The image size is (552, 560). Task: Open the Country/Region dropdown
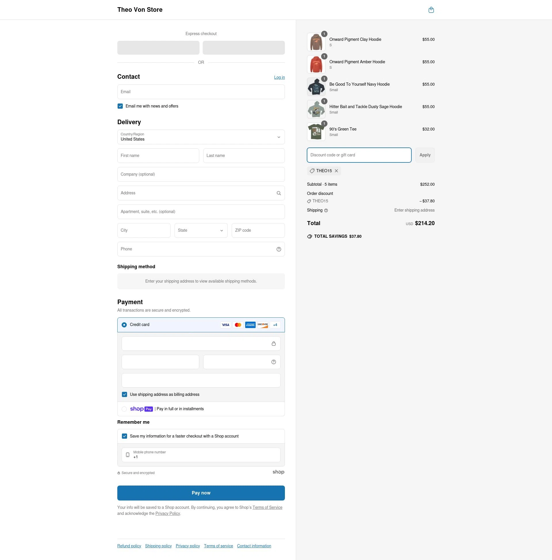pos(201,137)
